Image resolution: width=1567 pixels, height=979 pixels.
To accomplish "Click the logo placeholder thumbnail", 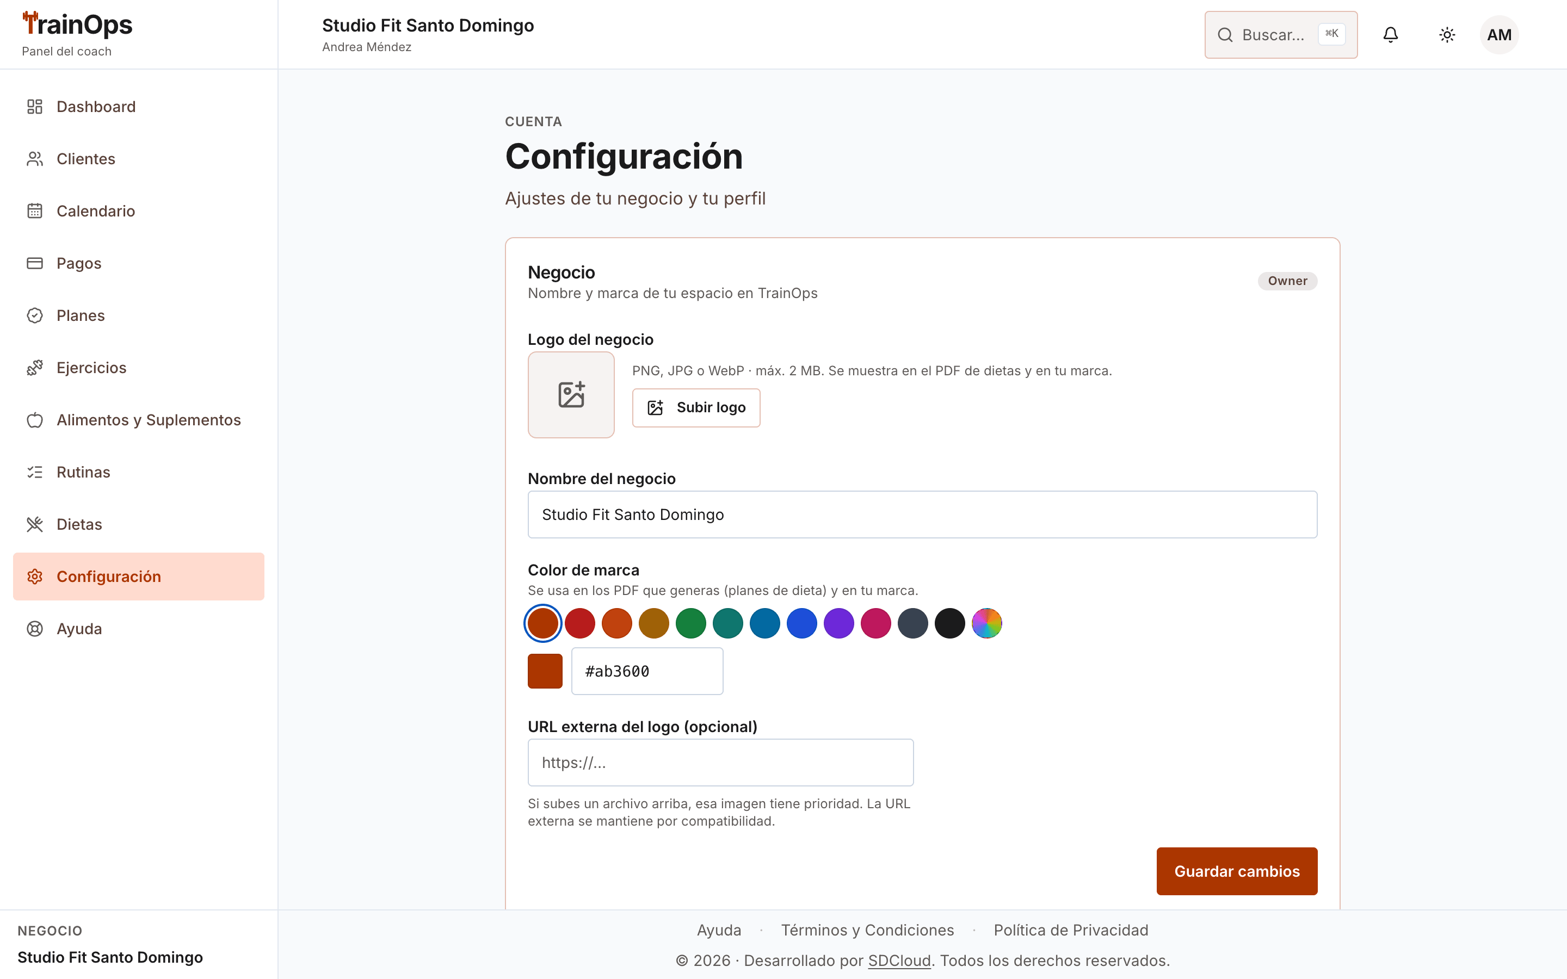I will [571, 394].
